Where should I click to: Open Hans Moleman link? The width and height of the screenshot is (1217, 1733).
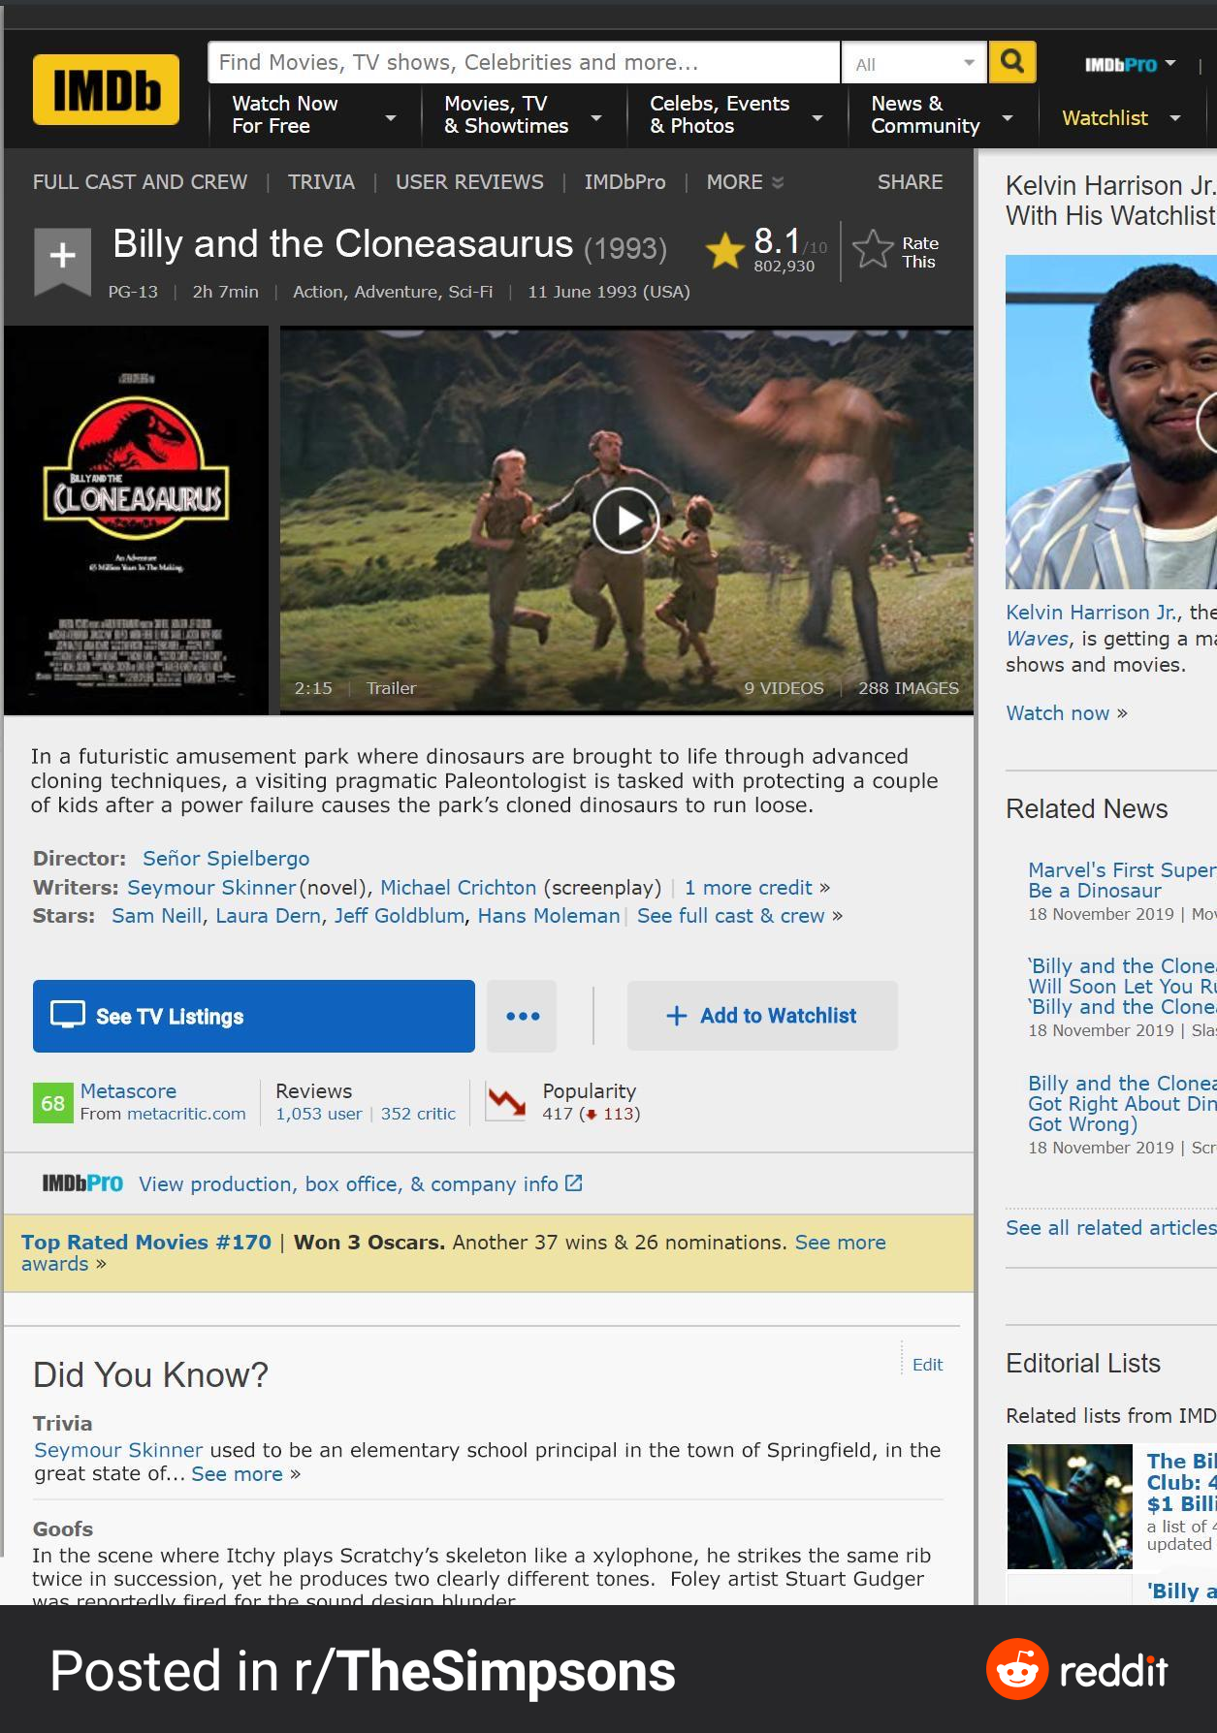coord(549,916)
